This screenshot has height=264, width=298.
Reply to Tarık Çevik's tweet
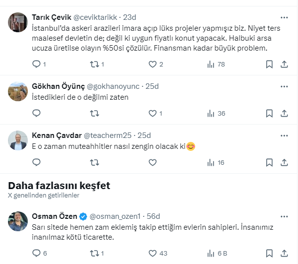36,64
